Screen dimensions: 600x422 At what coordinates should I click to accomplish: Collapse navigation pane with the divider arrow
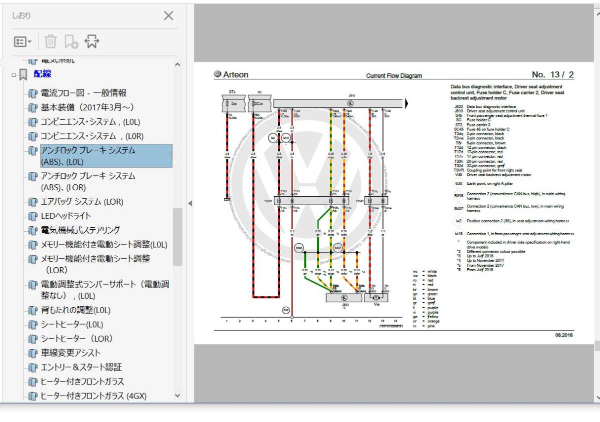point(189,203)
